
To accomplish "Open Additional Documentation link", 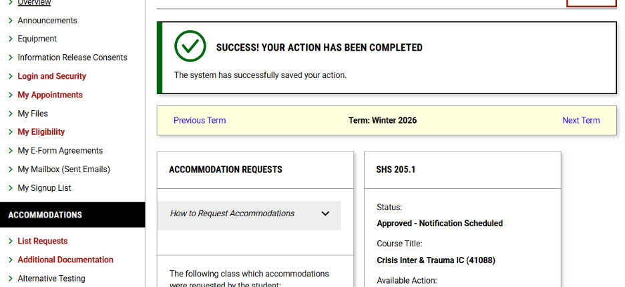I will click(x=65, y=260).
